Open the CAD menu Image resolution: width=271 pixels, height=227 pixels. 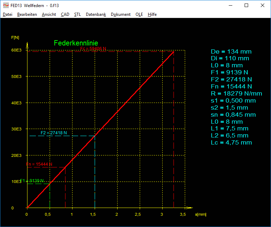(x=65, y=14)
